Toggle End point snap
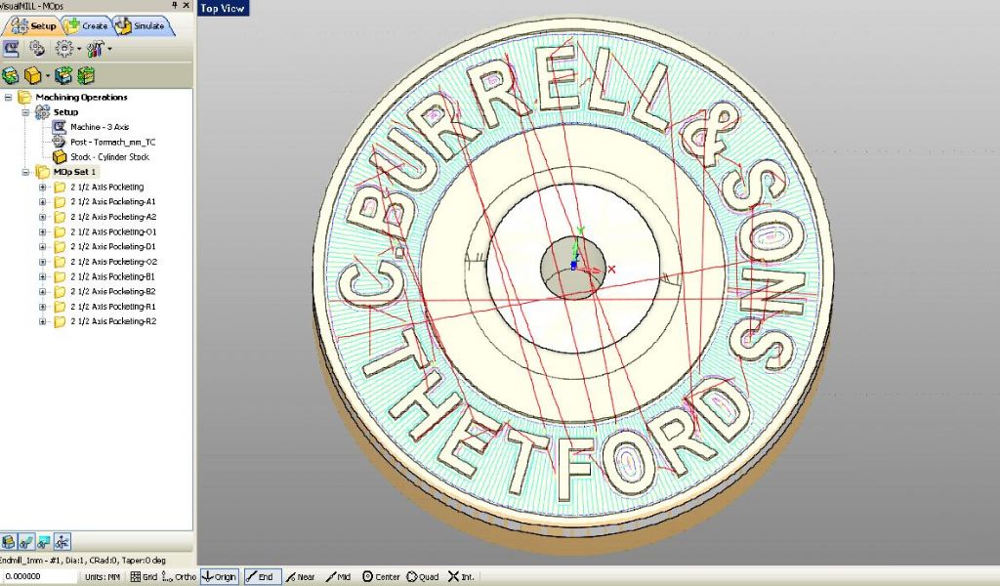Viewport: 1000px width, 586px height. 262,576
